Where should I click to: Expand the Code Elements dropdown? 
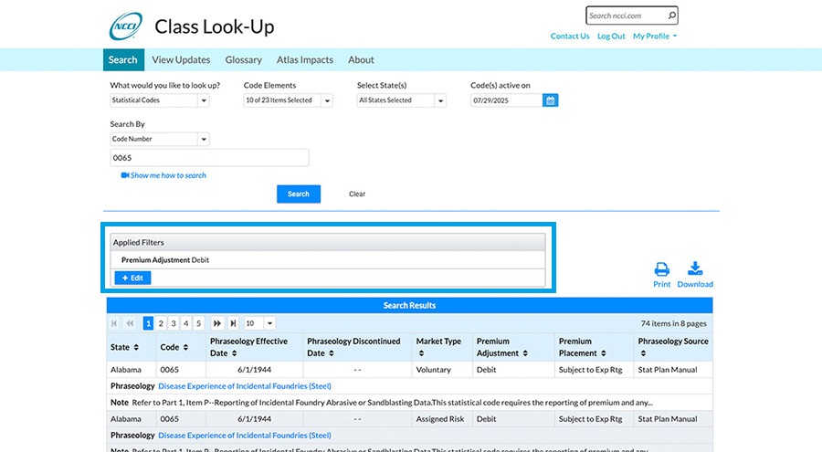click(327, 100)
